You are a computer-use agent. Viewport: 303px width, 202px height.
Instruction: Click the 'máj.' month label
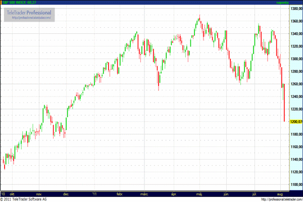tap(199, 193)
